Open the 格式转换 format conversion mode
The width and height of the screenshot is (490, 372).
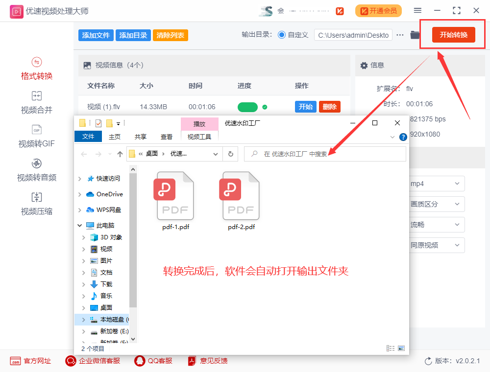click(x=37, y=69)
